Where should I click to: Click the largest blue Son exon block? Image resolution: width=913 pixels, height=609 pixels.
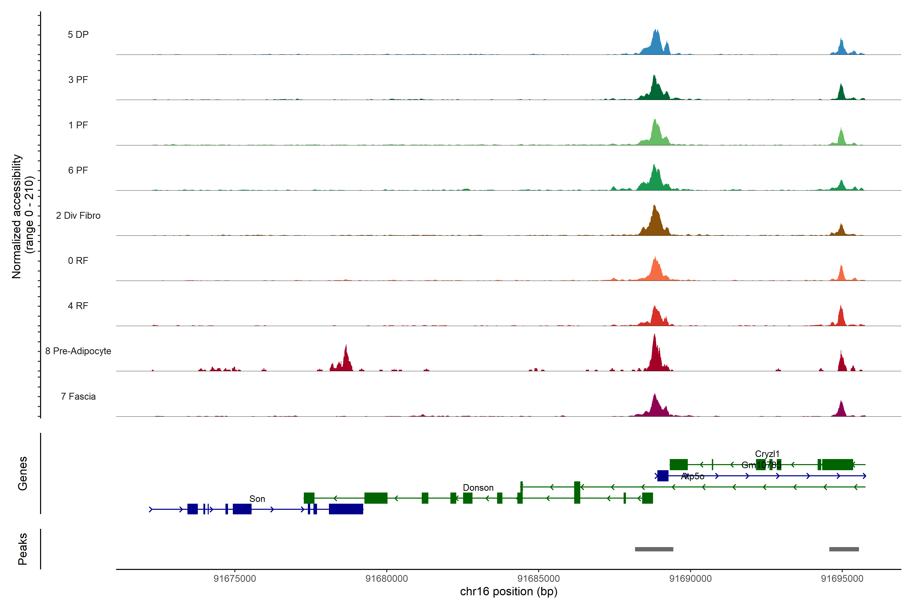click(346, 509)
